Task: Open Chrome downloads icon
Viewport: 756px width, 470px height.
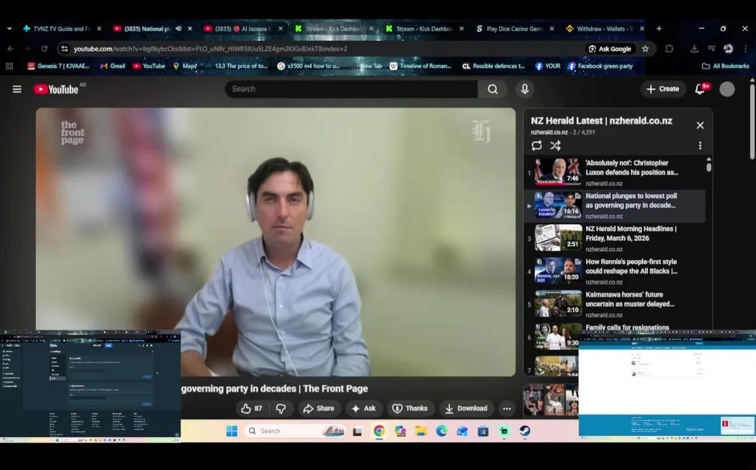Action: tap(695, 49)
